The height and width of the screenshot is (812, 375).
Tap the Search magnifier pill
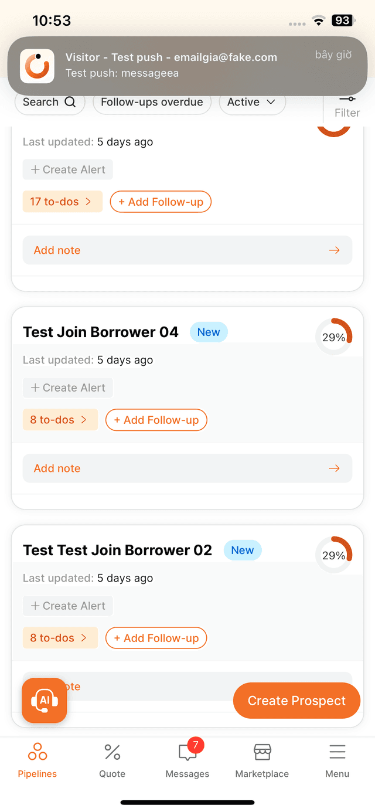click(x=50, y=102)
